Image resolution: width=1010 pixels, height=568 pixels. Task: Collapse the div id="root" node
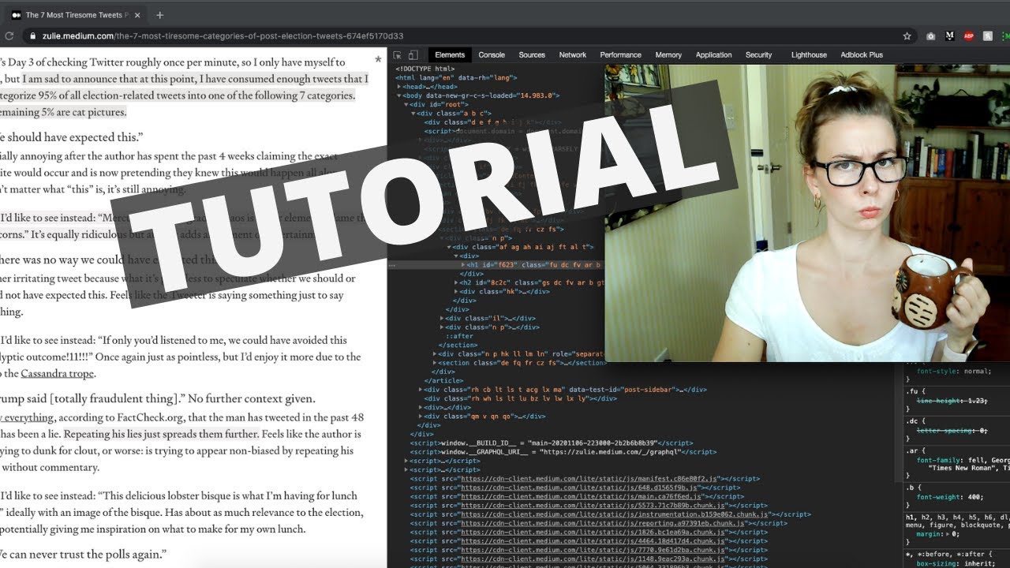(406, 104)
